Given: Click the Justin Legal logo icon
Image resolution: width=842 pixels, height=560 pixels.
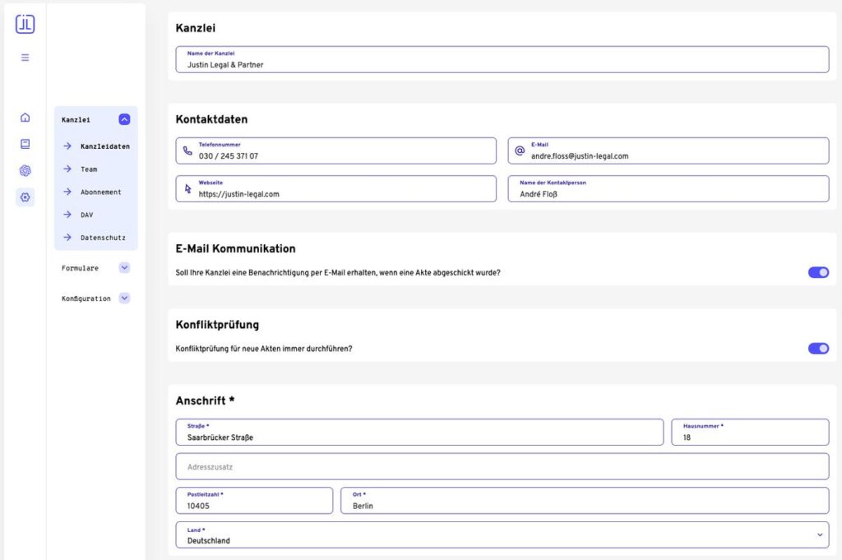Looking at the screenshot, I should (25, 25).
